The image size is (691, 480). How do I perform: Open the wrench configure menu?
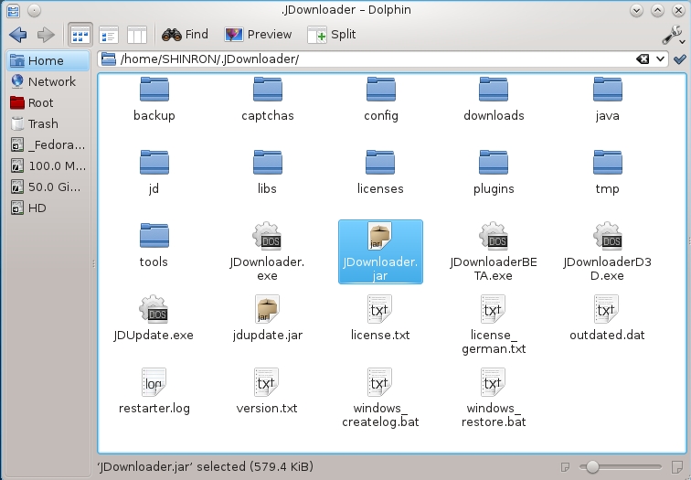(674, 35)
